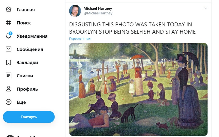Click Michael Hartney's profile avatar
219x137 pixels.
75,11
